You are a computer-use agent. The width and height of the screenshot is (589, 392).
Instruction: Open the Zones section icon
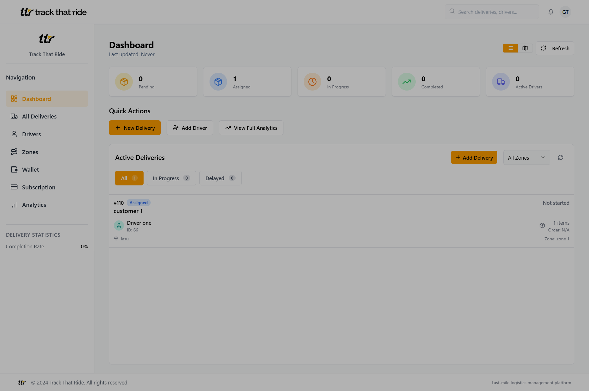[14, 152]
